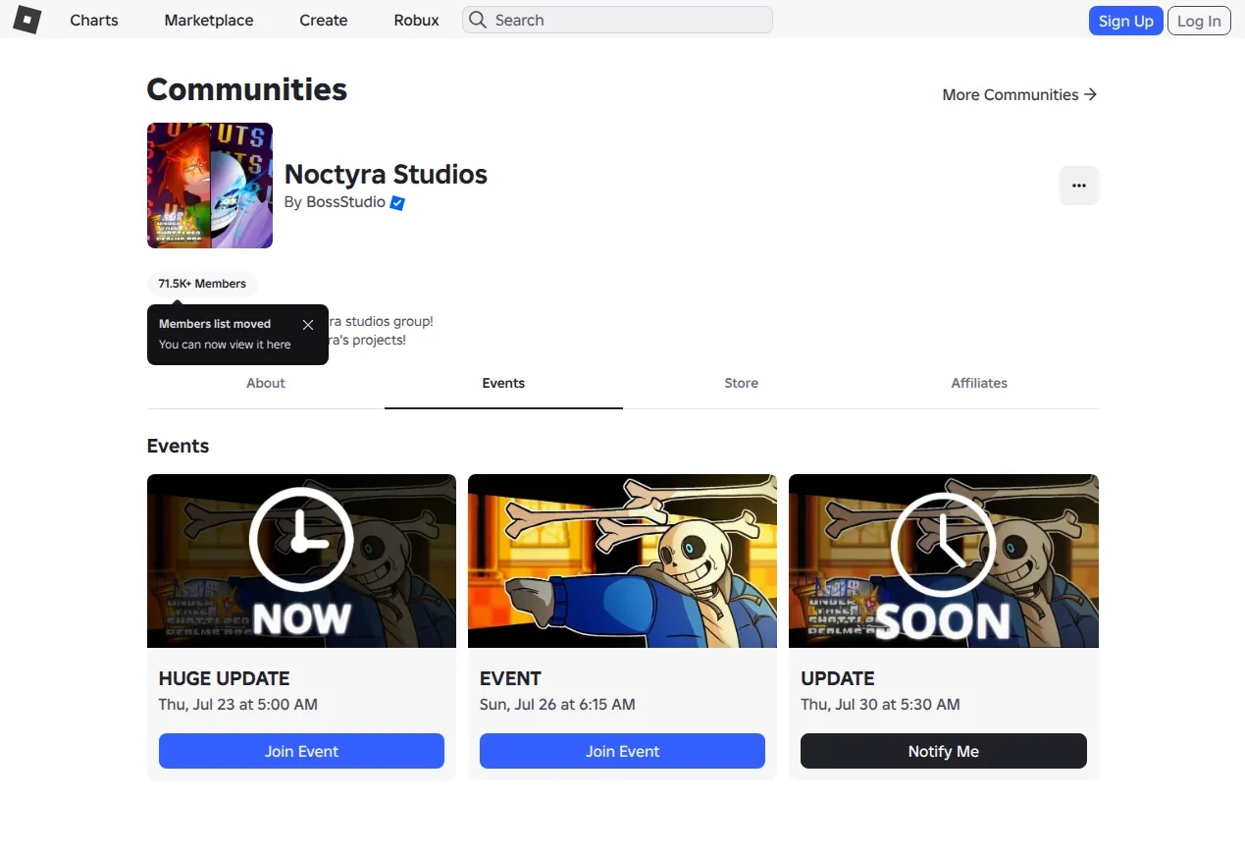
Task: Open the Noctyra Studios community avatar
Action: (x=210, y=186)
